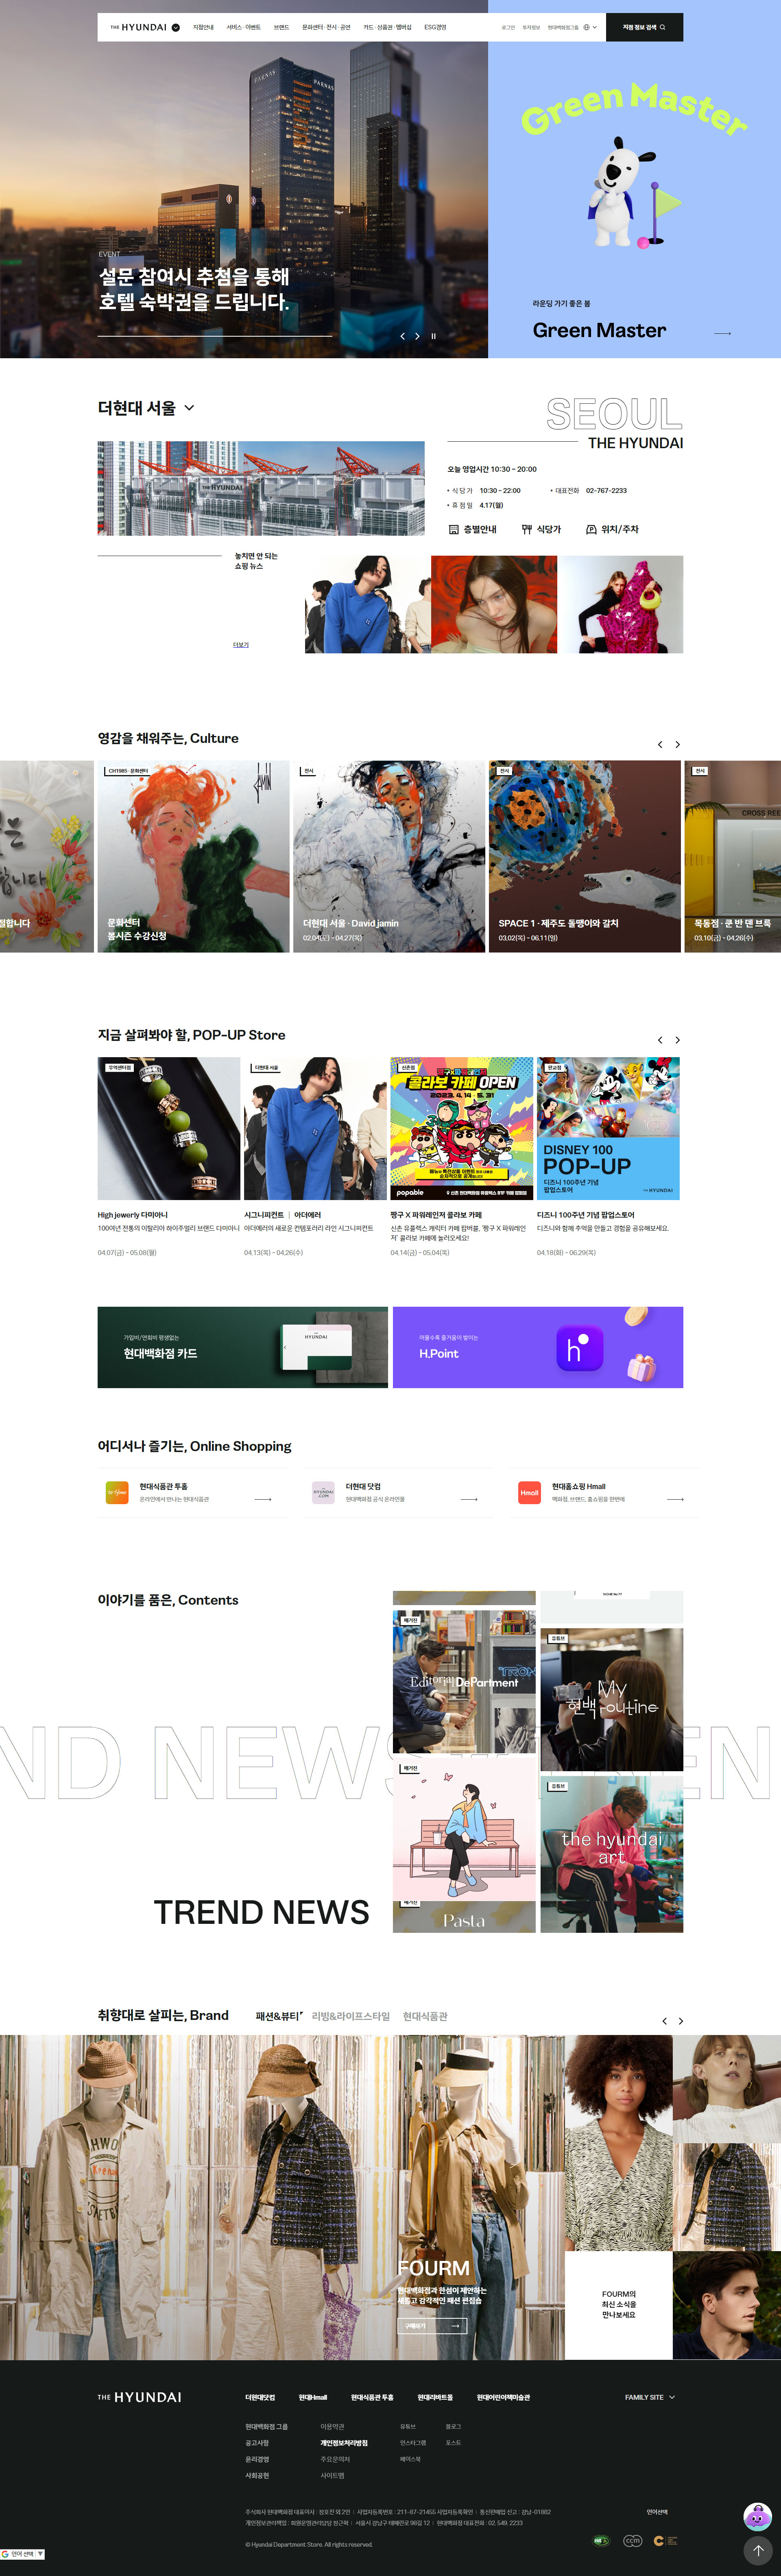Show next Culture carousel item
The image size is (781, 2576).
click(678, 745)
